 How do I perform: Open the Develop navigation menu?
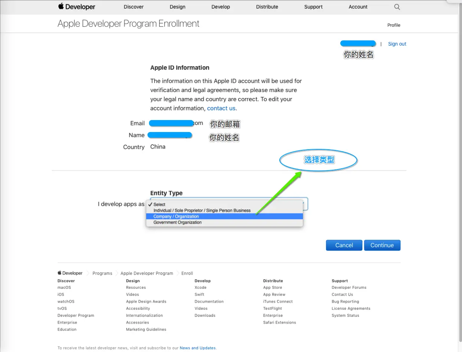click(x=221, y=7)
